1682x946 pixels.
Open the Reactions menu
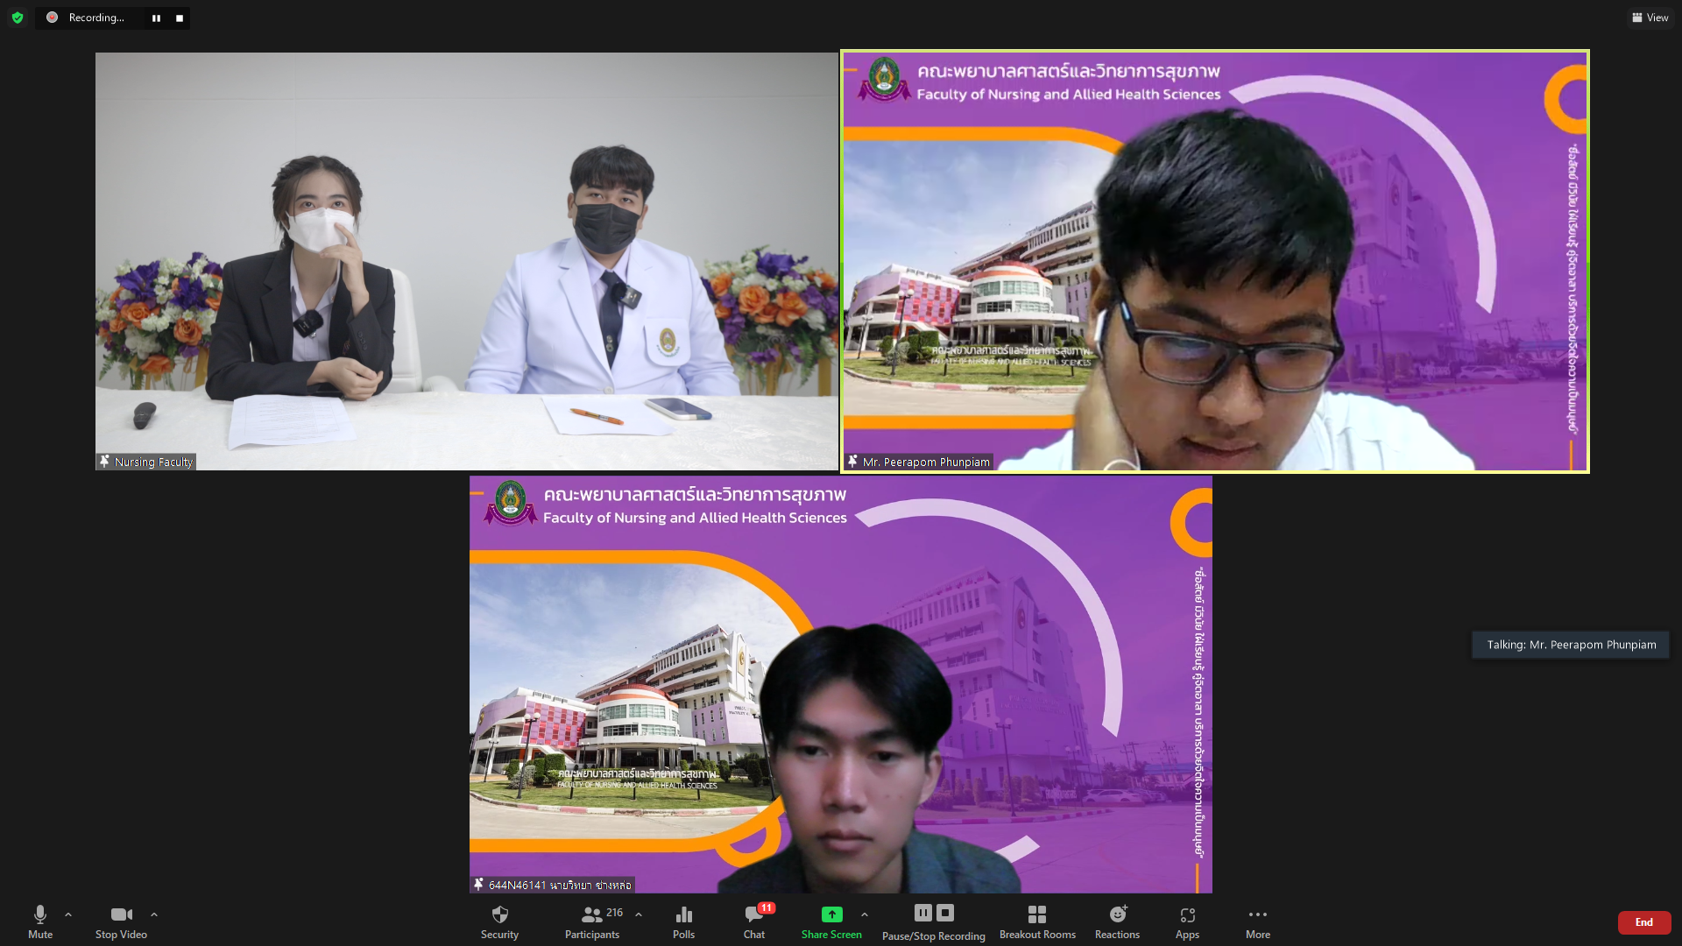point(1117,921)
